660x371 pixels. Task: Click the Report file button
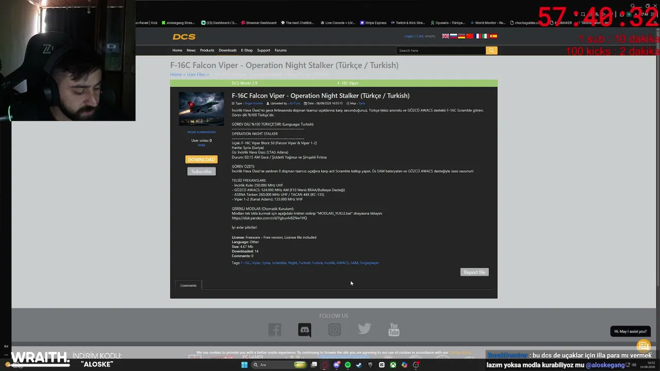[x=474, y=272]
